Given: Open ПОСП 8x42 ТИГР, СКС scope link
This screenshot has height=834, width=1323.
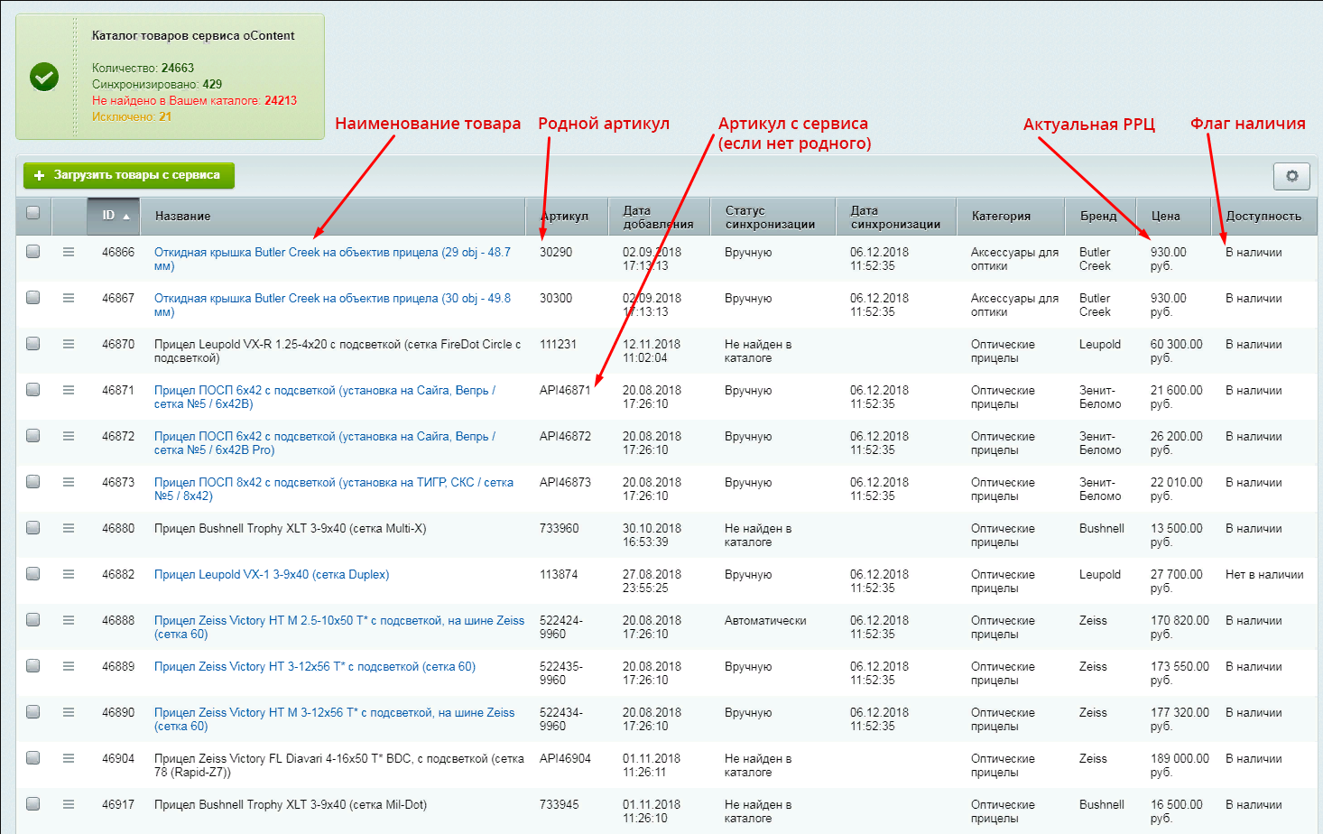Looking at the screenshot, I should [334, 489].
